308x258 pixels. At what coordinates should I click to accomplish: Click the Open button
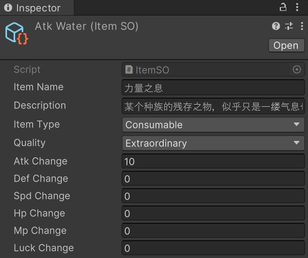tap(286, 46)
